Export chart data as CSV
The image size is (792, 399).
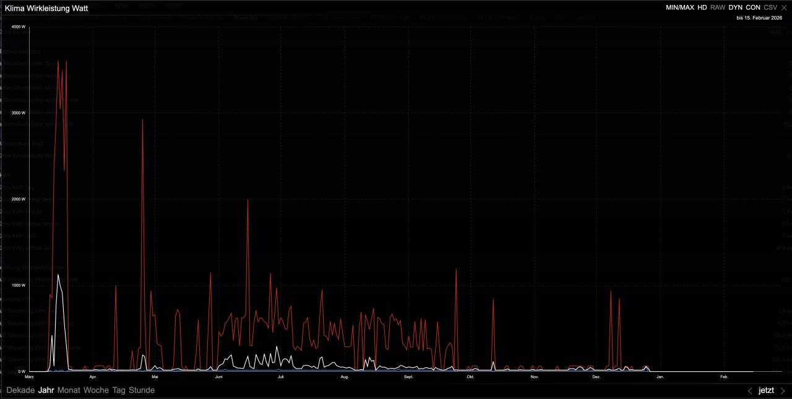coord(770,7)
